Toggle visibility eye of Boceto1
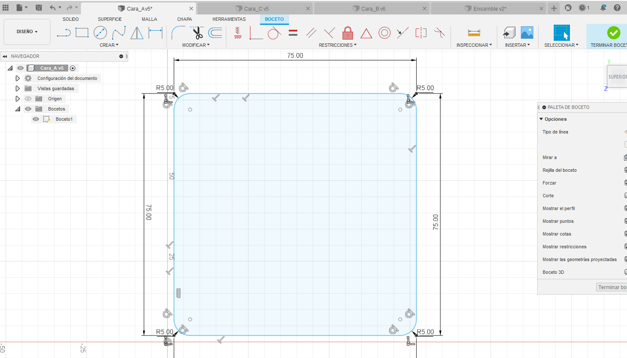The width and height of the screenshot is (627, 358). pyautogui.click(x=36, y=119)
